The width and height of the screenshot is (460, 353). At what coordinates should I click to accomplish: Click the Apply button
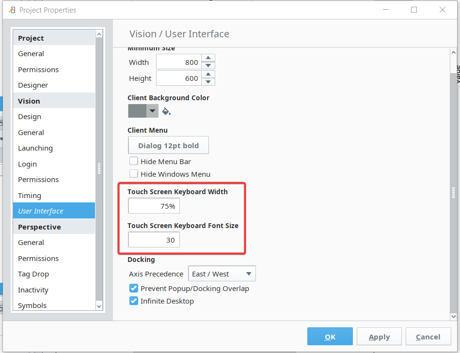coord(379,337)
